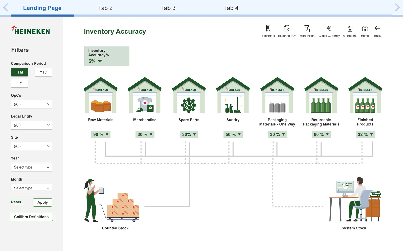The width and height of the screenshot is (403, 251).
Task: Open the Month Select type dropdown
Action: click(x=31, y=187)
